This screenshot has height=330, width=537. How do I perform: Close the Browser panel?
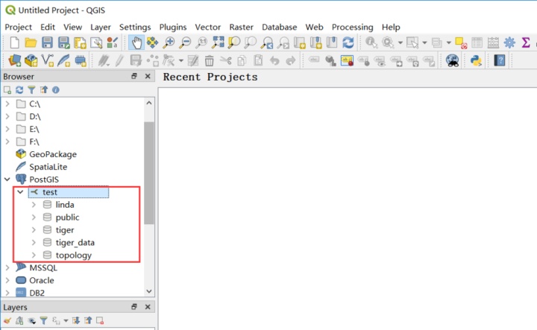pyautogui.click(x=148, y=76)
